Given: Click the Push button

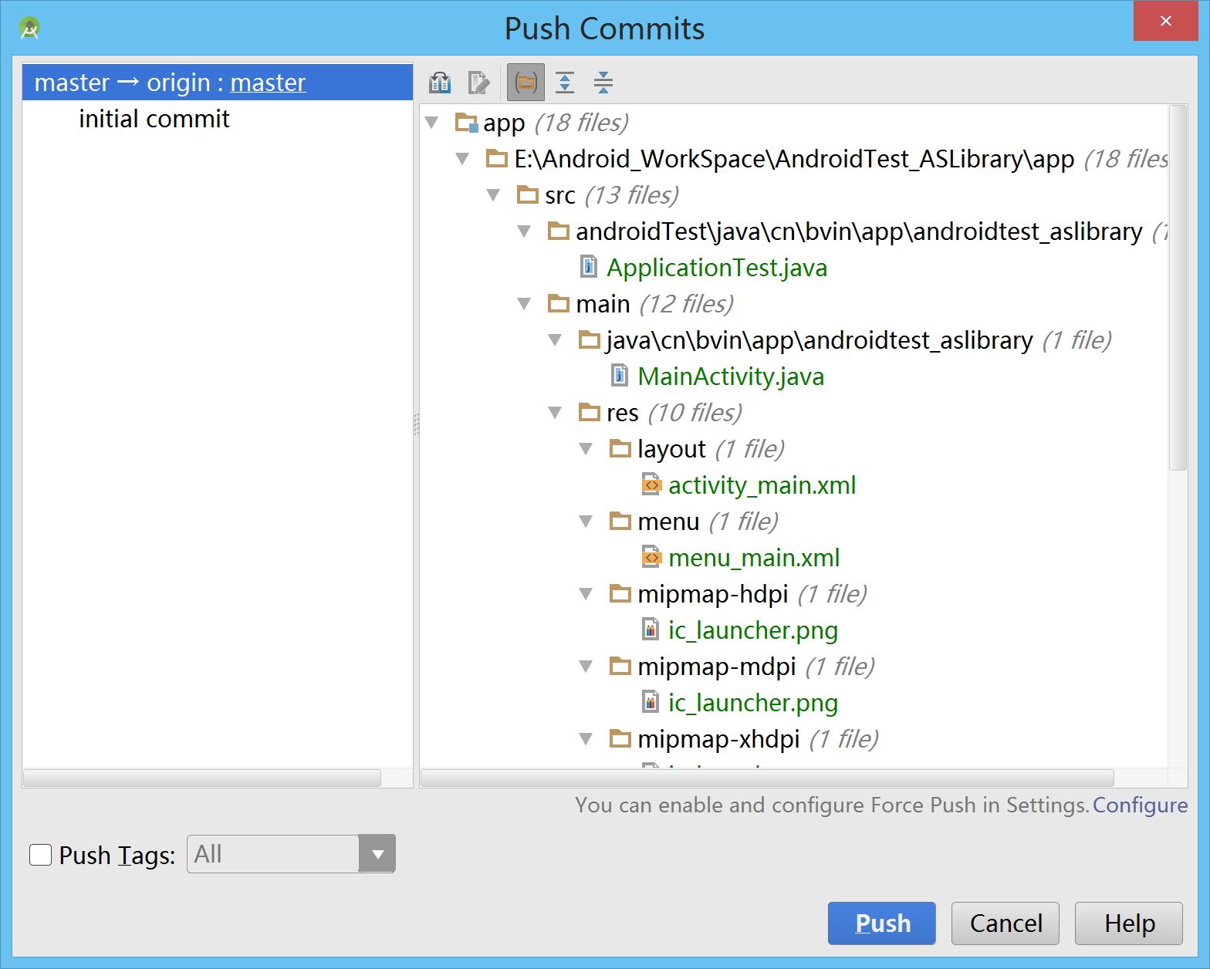Looking at the screenshot, I should [882, 923].
